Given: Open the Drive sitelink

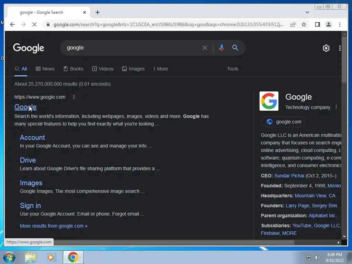Looking at the screenshot, I should click(x=28, y=160).
